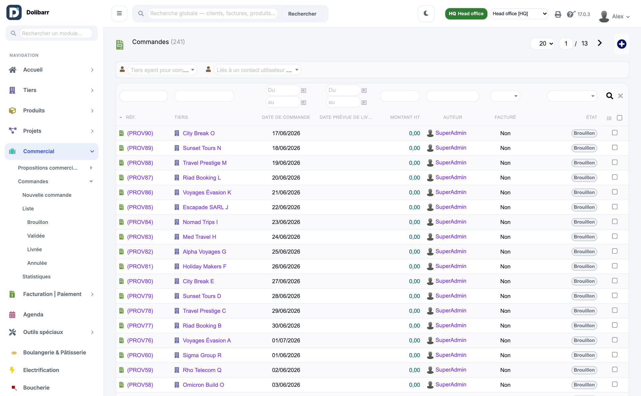Go to next page arrow
The width and height of the screenshot is (641, 396).
[x=599, y=43]
